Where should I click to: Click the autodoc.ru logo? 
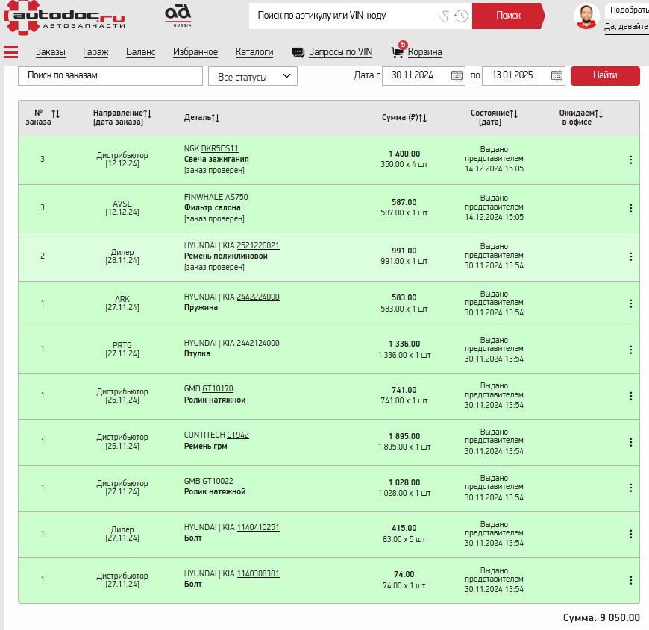click(64, 17)
